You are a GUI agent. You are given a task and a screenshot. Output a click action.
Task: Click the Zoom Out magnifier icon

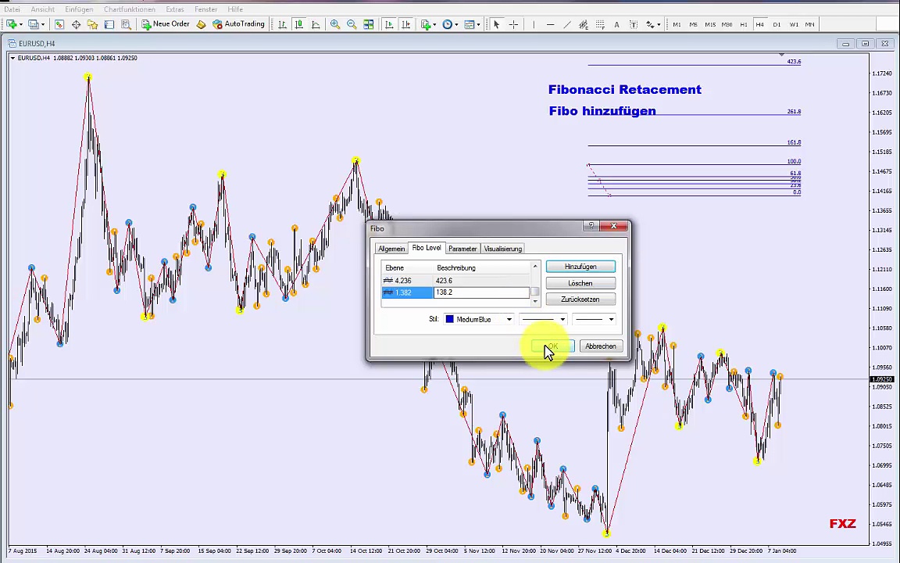(x=352, y=24)
